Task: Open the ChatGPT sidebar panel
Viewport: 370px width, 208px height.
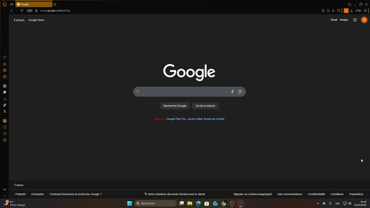Action: [x=5, y=86]
